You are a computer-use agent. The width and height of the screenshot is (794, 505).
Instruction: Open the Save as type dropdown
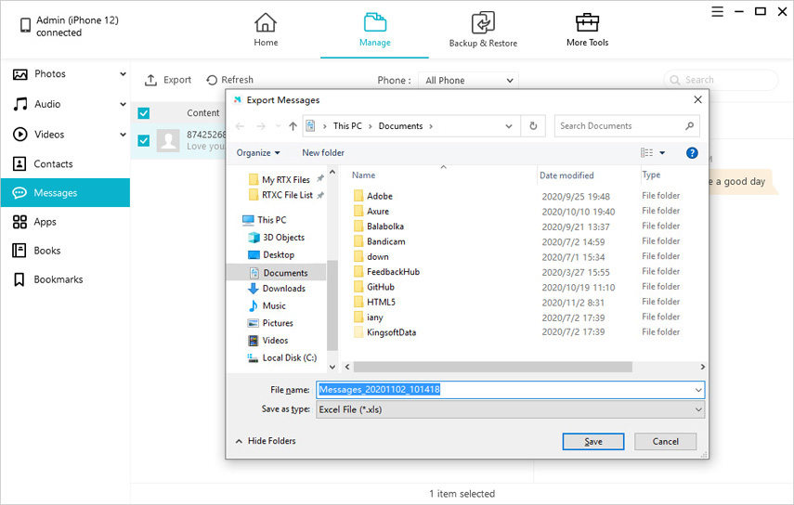510,409
